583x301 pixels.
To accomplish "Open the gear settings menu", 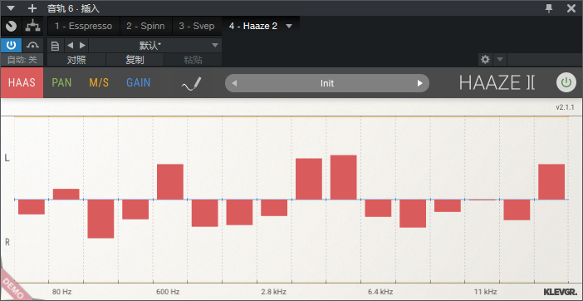I will point(485,59).
